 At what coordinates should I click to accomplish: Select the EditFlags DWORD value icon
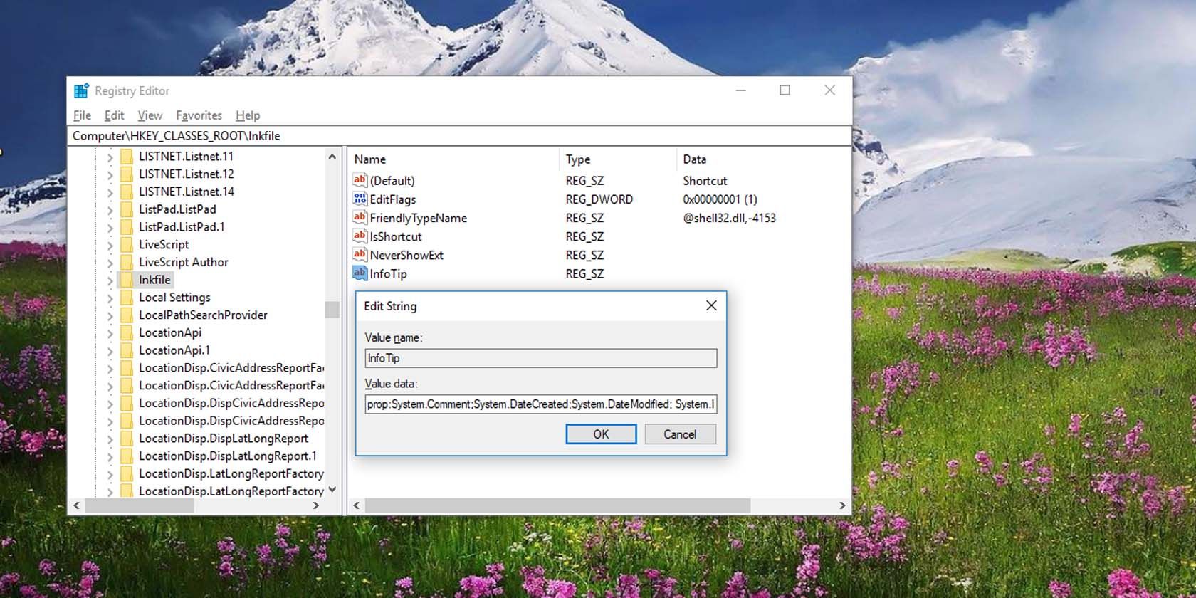pos(360,199)
